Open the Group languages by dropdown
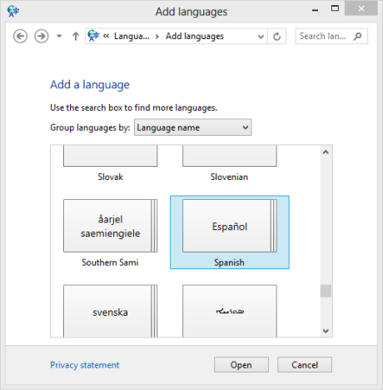This screenshot has width=383, height=390. pos(193,127)
